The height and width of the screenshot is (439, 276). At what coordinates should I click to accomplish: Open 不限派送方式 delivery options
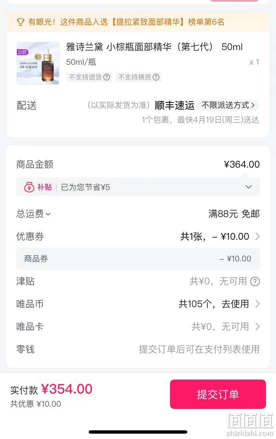point(228,105)
